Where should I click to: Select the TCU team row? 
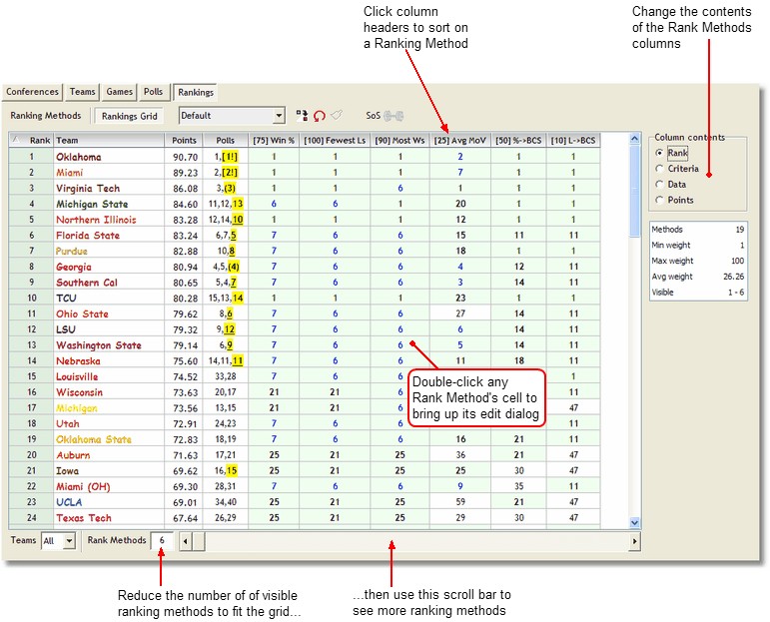305,298
